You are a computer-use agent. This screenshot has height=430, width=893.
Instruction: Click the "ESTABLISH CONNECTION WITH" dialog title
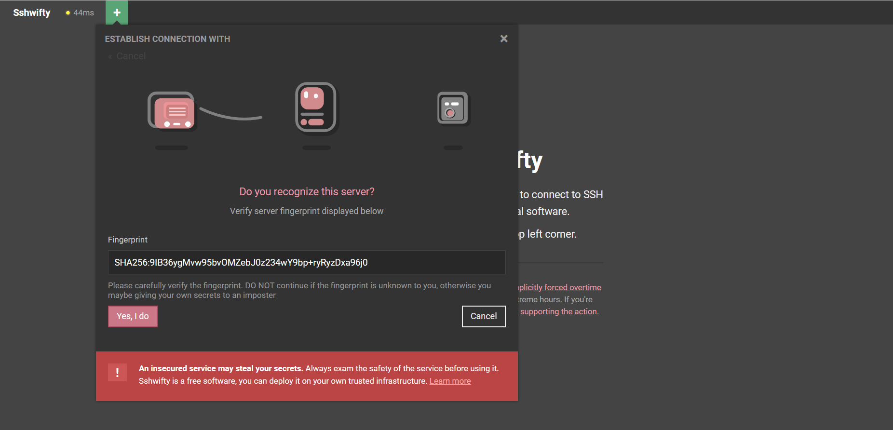pyautogui.click(x=167, y=39)
